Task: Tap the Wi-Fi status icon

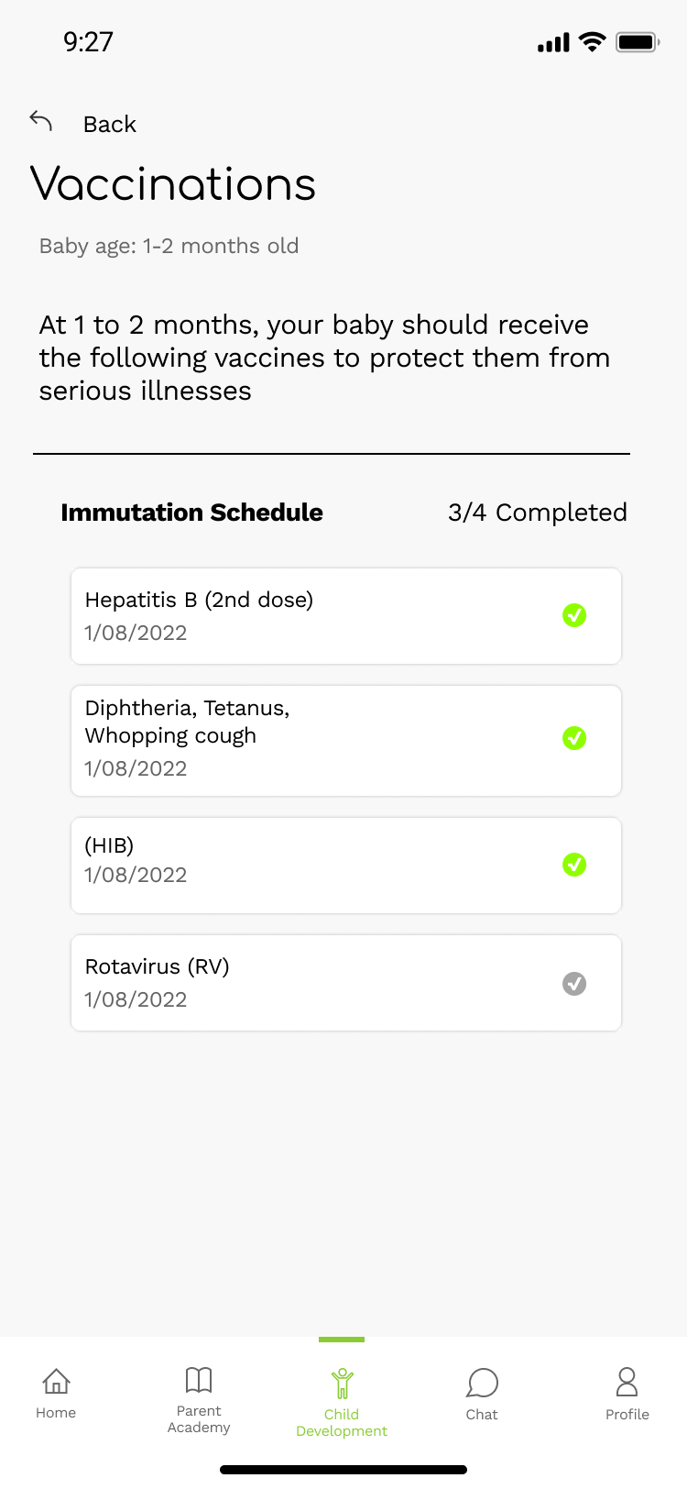Action: (593, 42)
